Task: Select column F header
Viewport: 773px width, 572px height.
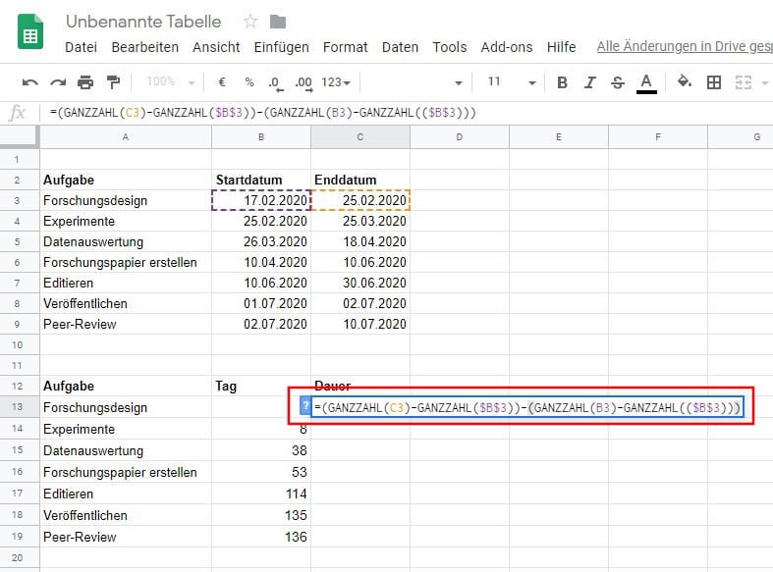Action: (658, 136)
